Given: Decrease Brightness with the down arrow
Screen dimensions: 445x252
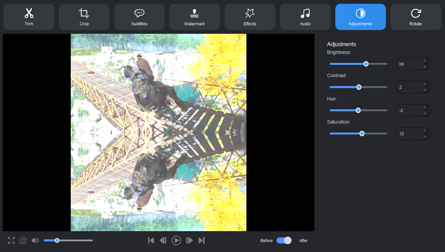Looking at the screenshot, I should pyautogui.click(x=425, y=67).
